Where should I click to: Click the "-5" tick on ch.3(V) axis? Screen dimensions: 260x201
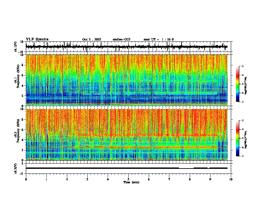(22, 174)
